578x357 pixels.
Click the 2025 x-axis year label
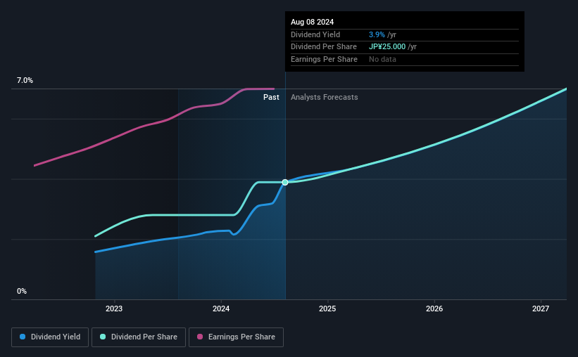tap(327, 309)
